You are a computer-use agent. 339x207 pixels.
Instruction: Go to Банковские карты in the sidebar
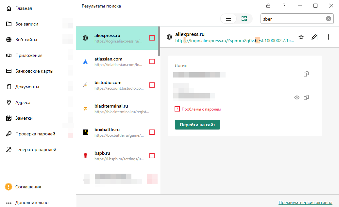click(x=34, y=71)
